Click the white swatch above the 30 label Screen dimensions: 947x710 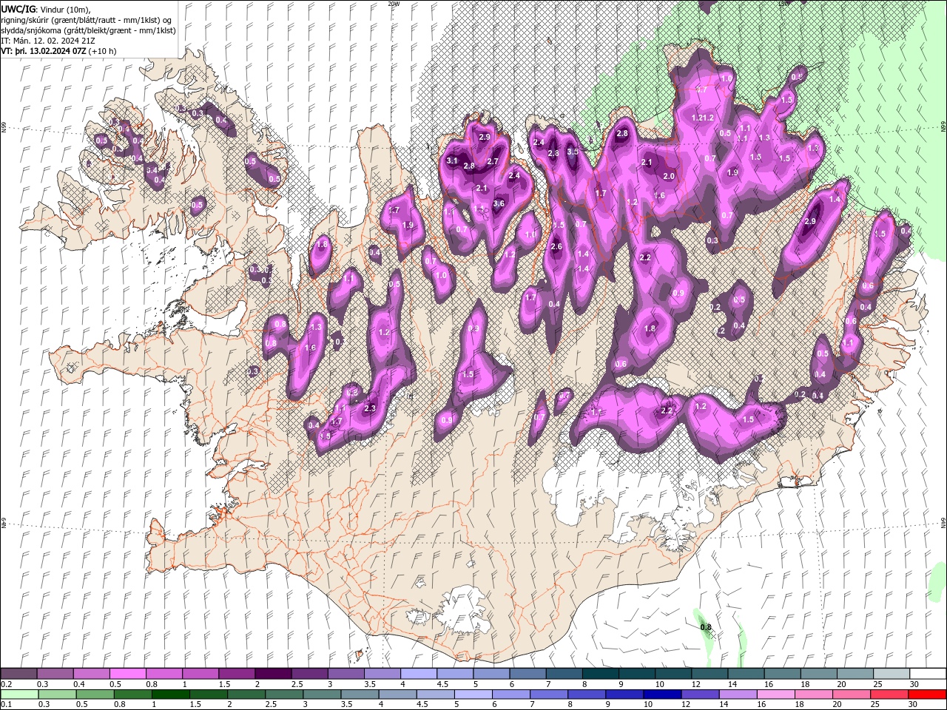927,674
